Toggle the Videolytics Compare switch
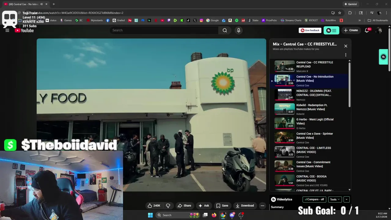The width and height of the screenshot is (391, 220). coord(314,199)
